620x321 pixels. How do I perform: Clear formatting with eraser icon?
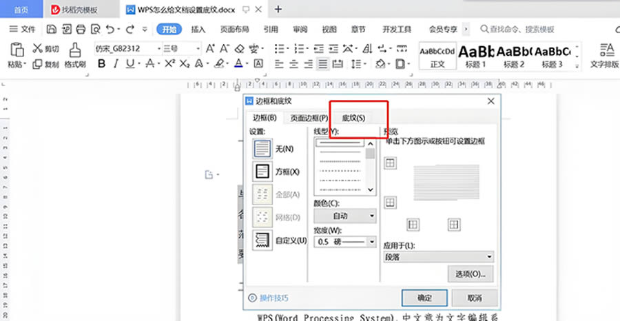(239, 49)
